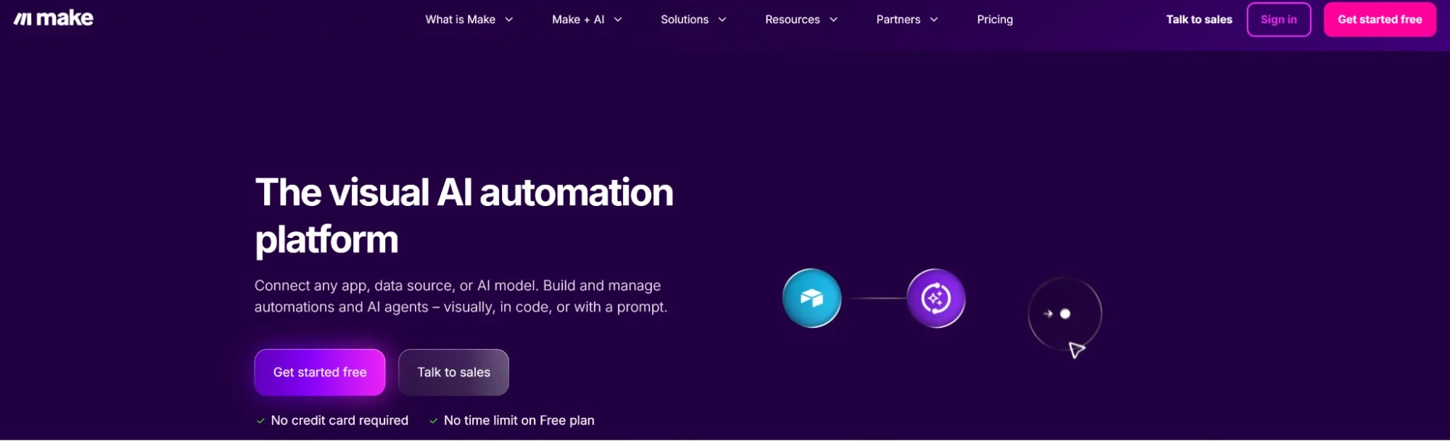Go to the Pricing page
Image resolution: width=1450 pixels, height=441 pixels.
click(994, 20)
